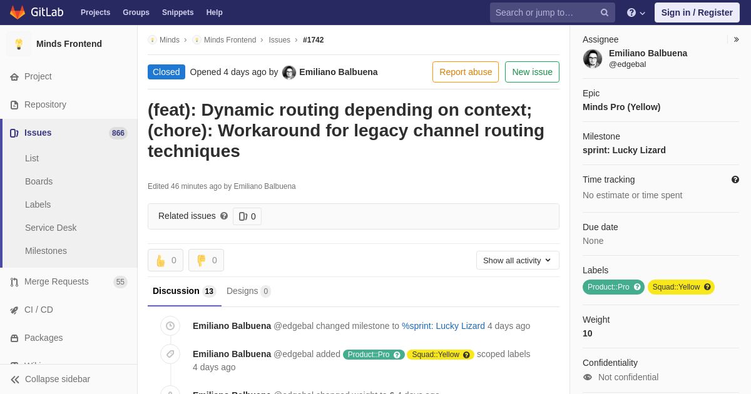Select the green Product::Pro label in the sidebar
The image size is (751, 394).
tap(613, 287)
